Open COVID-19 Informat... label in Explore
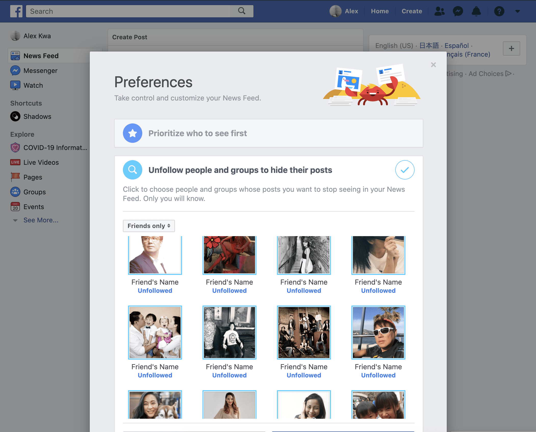The width and height of the screenshot is (536, 432). pos(55,148)
